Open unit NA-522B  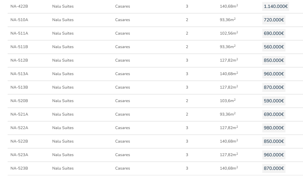(19, 141)
